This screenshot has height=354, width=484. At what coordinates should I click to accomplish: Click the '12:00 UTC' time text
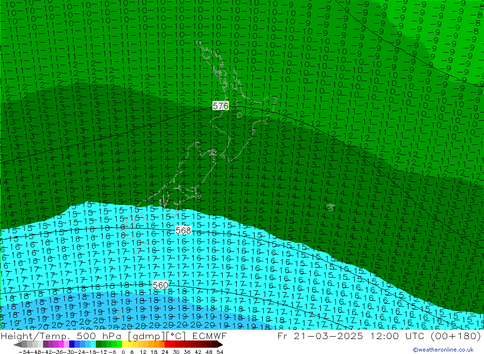[x=396, y=336]
